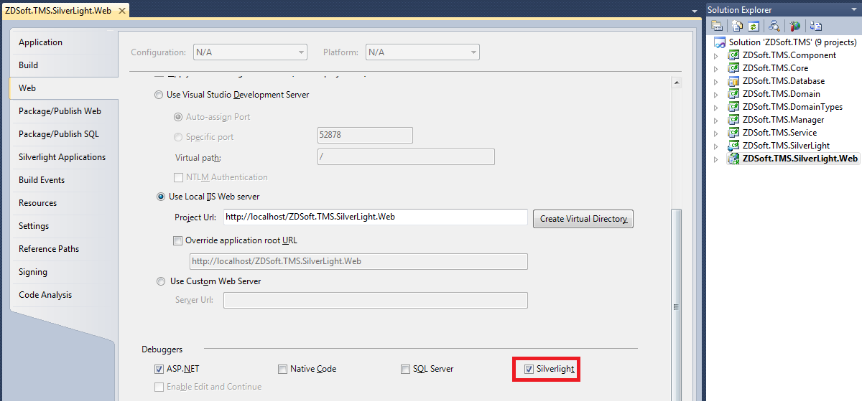Click the ZDSoft.TMS.SilverLight project icon

(x=733, y=146)
